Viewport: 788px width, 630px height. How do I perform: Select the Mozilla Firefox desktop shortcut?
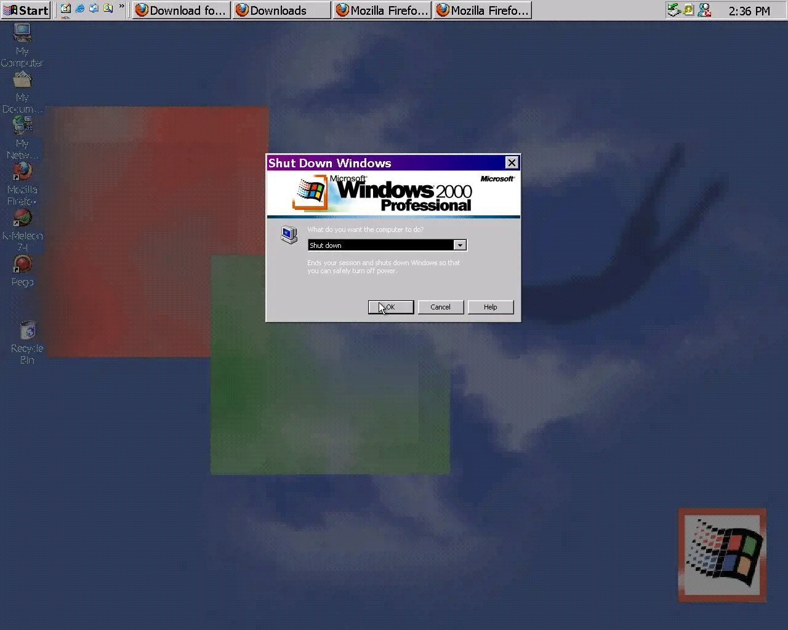(x=22, y=172)
